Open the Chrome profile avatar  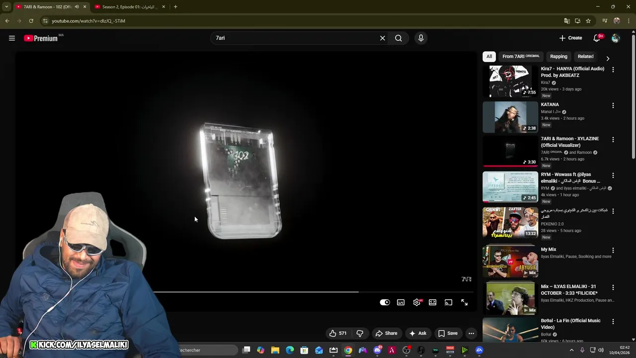(617, 21)
